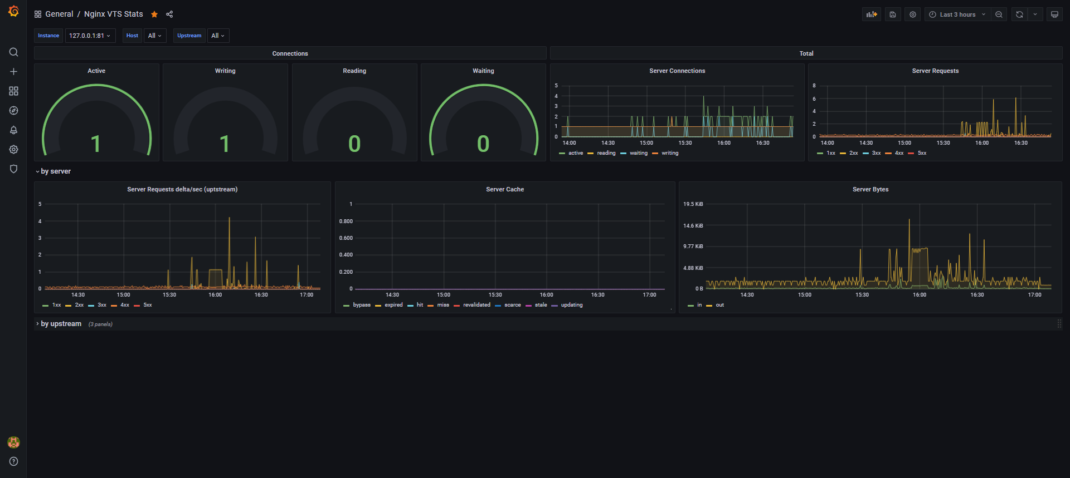Open the Server Cache panel title menu
This screenshot has width=1070, height=478.
pos(505,189)
